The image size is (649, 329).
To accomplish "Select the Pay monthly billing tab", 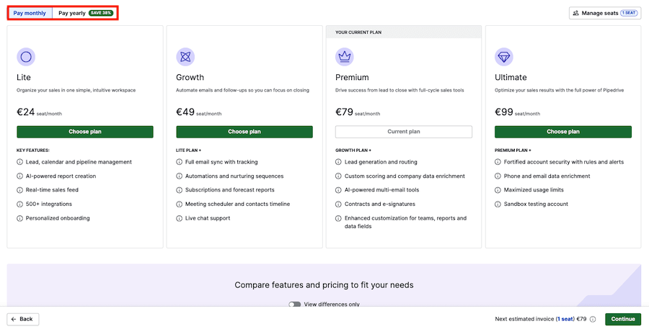I will tap(30, 13).
